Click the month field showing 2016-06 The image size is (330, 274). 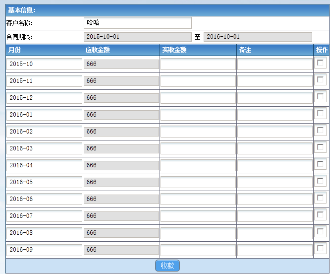44,199
